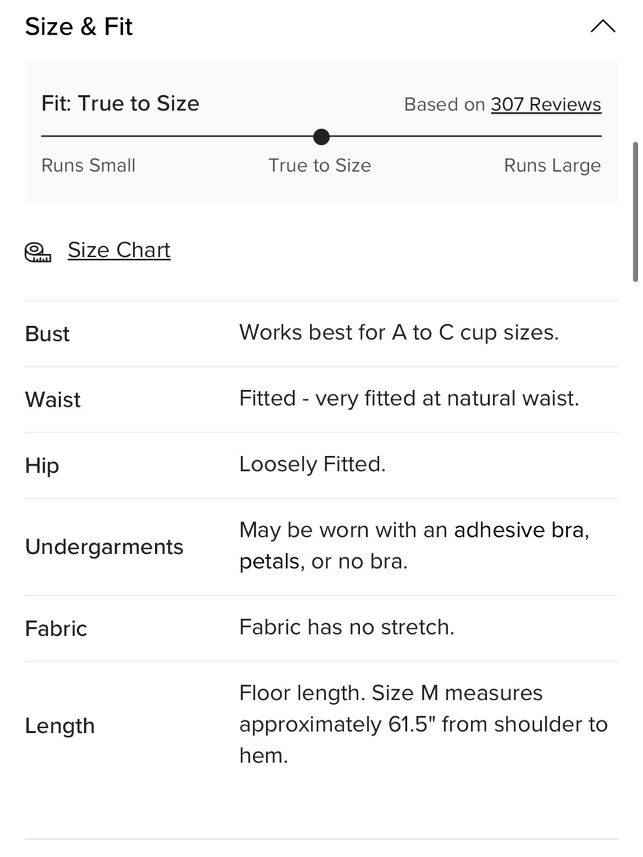
Task: Select the Bust row label
Action: (x=47, y=334)
